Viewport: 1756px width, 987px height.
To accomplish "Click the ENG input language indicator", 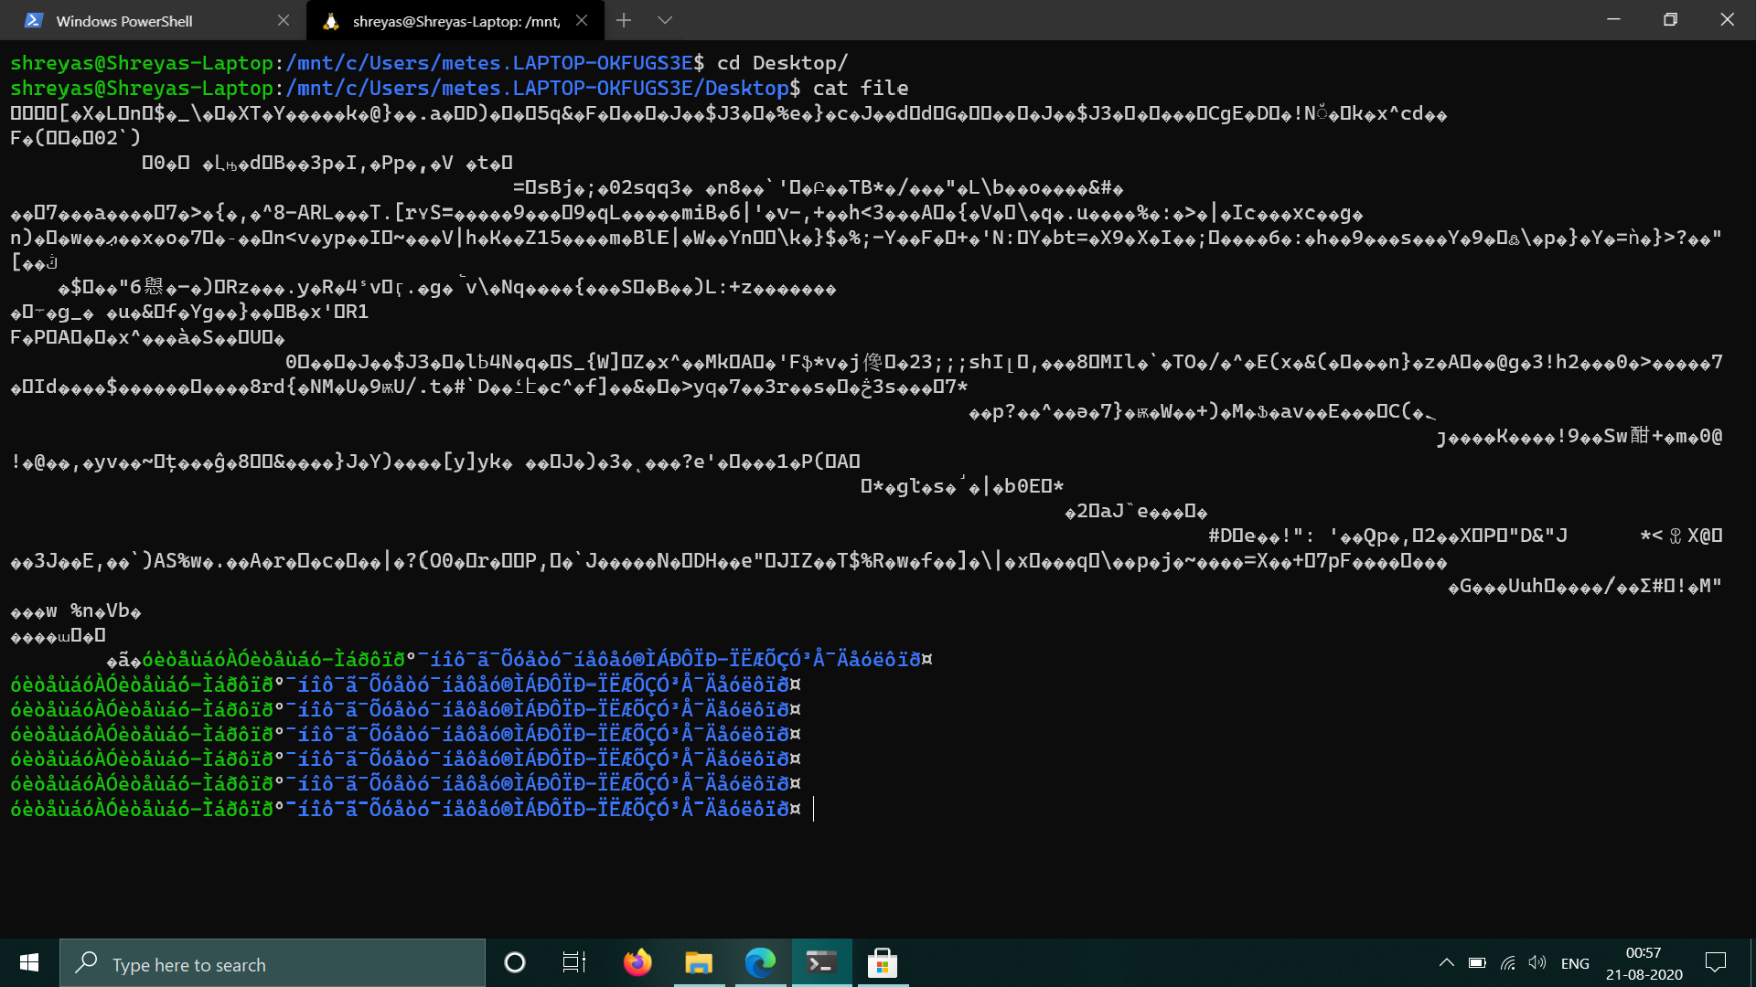I will click(1575, 963).
